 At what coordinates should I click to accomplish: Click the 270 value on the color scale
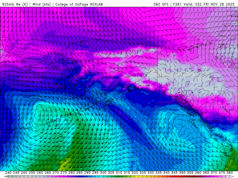56,173
